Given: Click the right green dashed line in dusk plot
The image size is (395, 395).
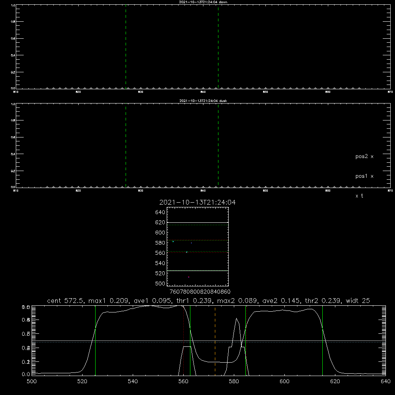Looking at the screenshot, I should pos(218,146).
